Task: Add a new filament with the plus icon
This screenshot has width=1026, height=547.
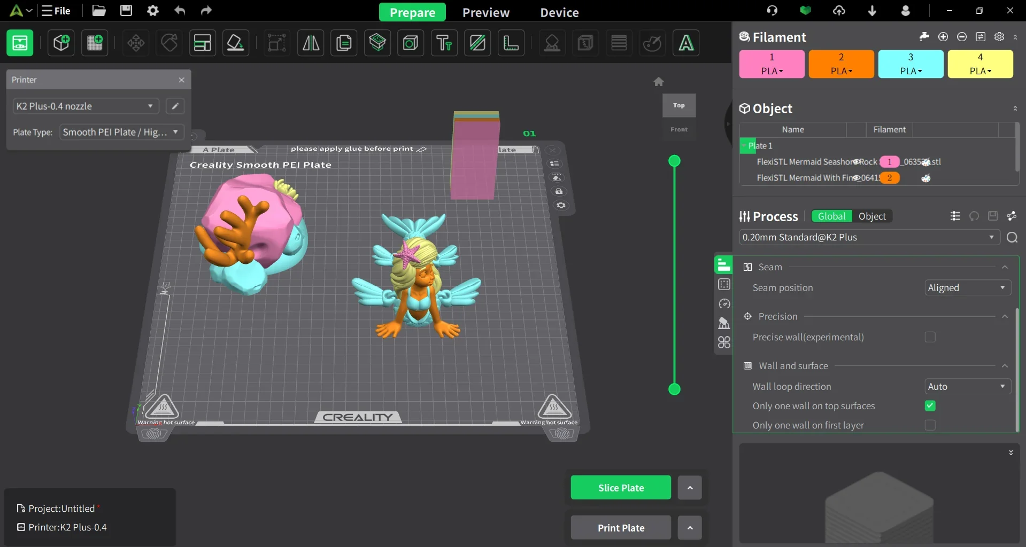Action: 944,37
